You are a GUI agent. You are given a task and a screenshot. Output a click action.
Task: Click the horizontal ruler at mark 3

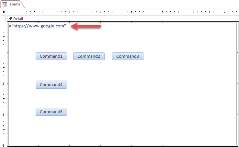(x=100, y=12)
